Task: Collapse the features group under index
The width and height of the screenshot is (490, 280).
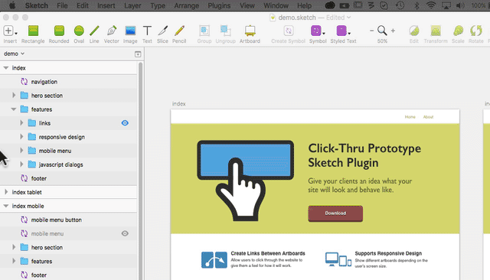Action: pyautogui.click(x=14, y=109)
